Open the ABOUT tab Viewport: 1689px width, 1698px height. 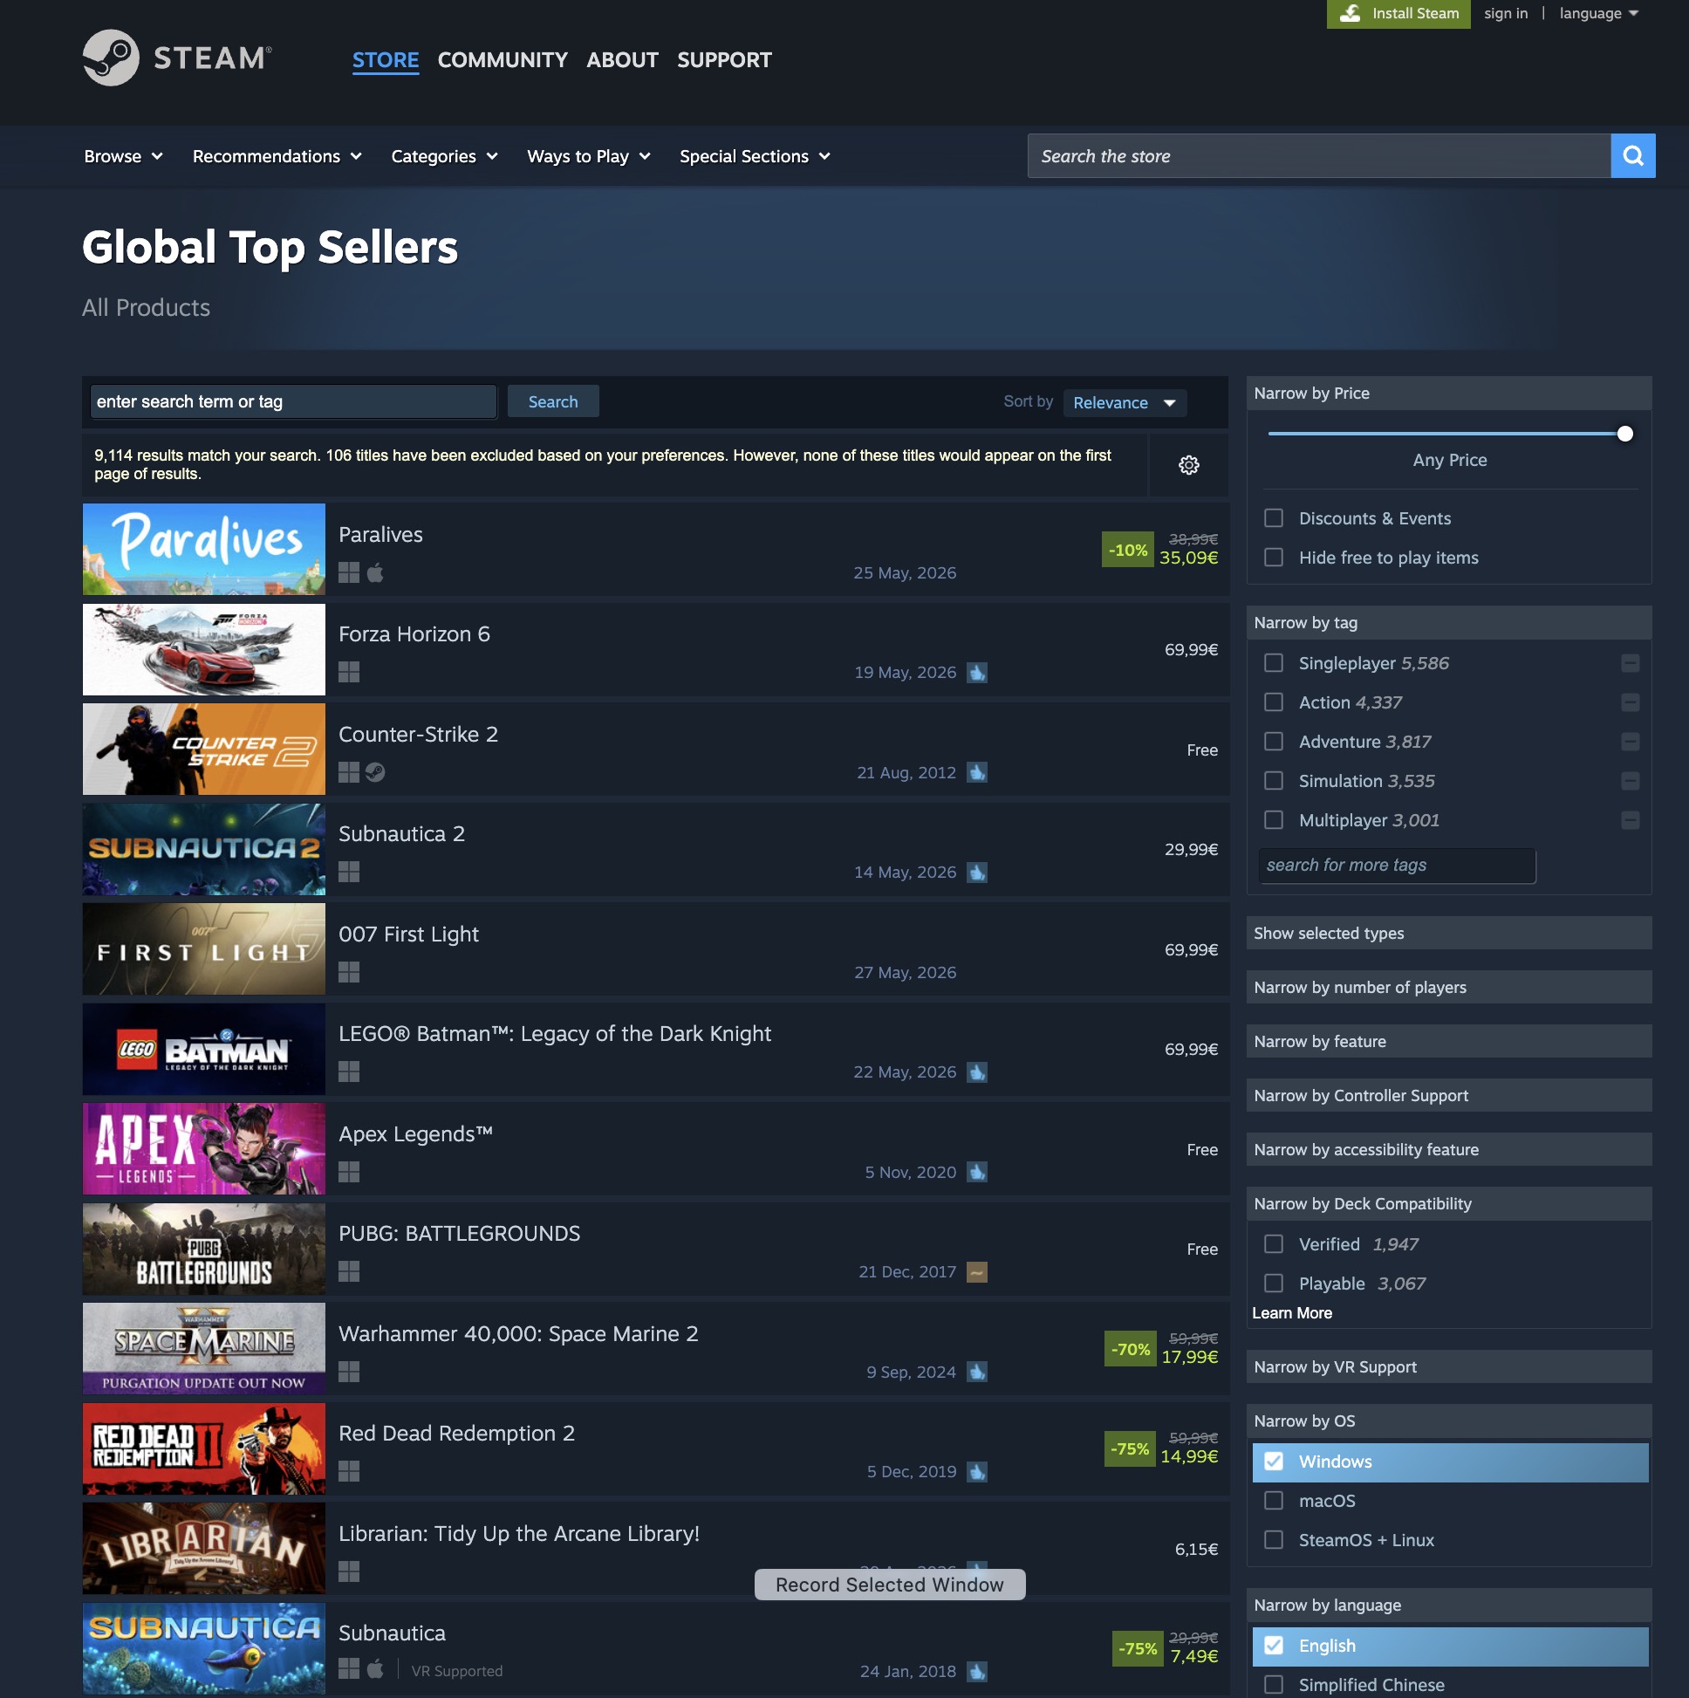pos(622,59)
